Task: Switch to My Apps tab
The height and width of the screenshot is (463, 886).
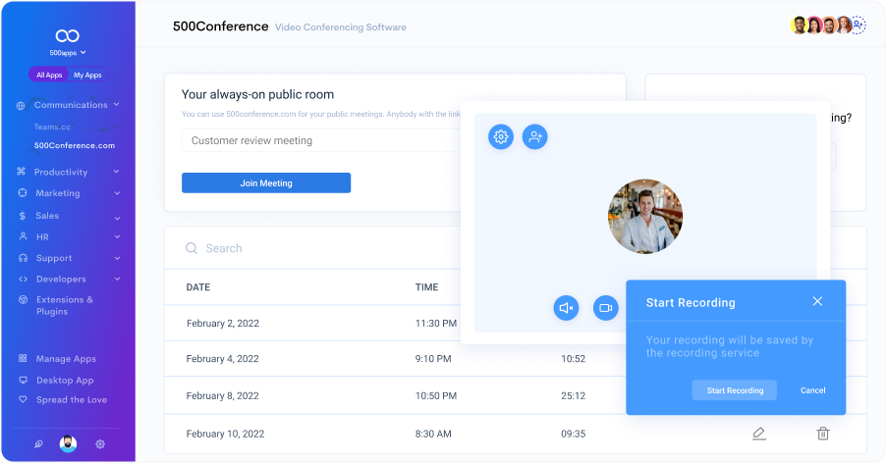Action: point(87,75)
